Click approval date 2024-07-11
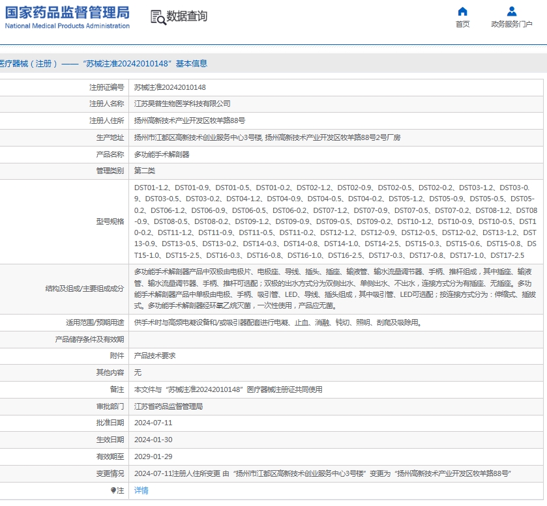This screenshot has height=506, width=547. pos(153,423)
